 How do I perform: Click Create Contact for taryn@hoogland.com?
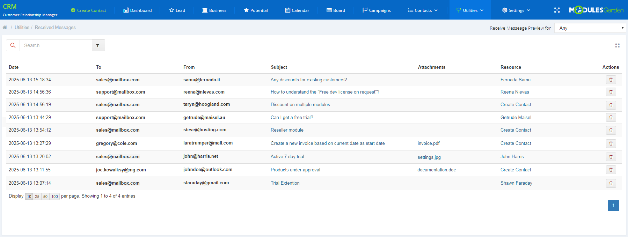[x=516, y=104]
